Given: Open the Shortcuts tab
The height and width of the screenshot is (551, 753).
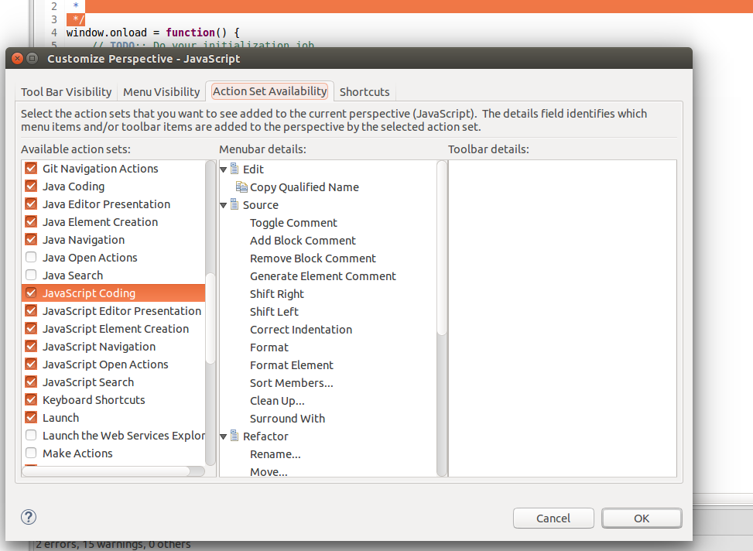Looking at the screenshot, I should (365, 92).
